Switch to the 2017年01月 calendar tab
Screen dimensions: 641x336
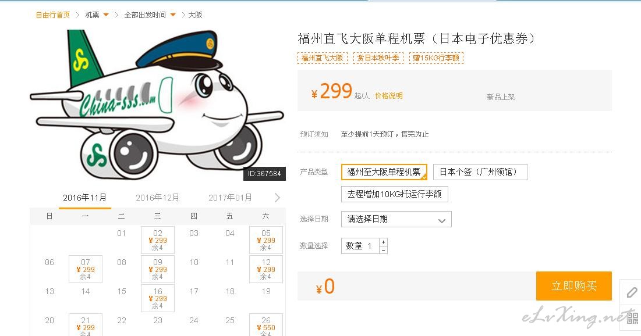[230, 198]
